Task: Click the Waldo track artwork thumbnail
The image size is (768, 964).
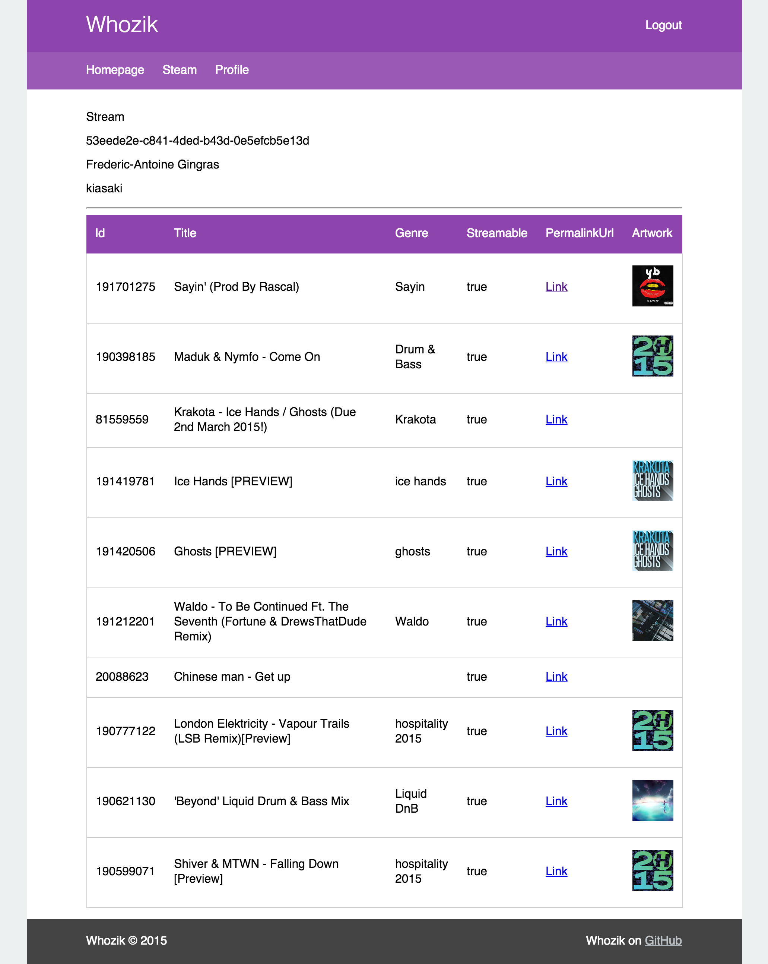Action: 652,621
